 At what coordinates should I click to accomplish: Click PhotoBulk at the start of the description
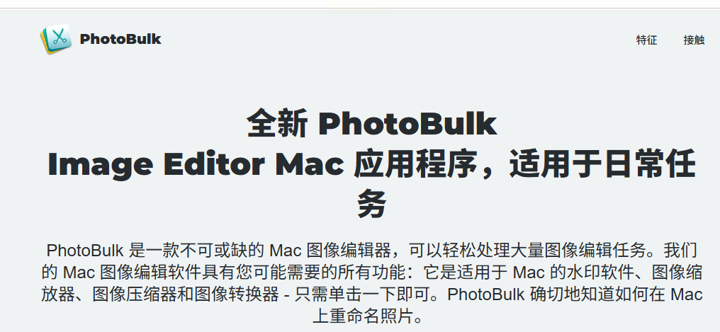[85, 251]
